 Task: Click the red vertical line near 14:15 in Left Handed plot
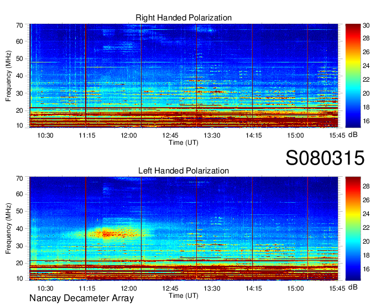click(252, 229)
